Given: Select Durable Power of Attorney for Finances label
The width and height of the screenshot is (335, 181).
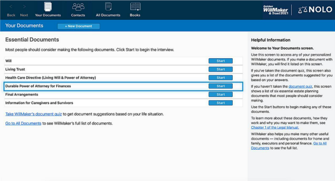Looking at the screenshot, I should [x=38, y=86].
